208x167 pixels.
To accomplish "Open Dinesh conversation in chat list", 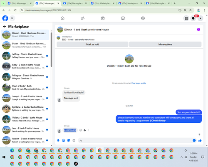I will (25, 35).
